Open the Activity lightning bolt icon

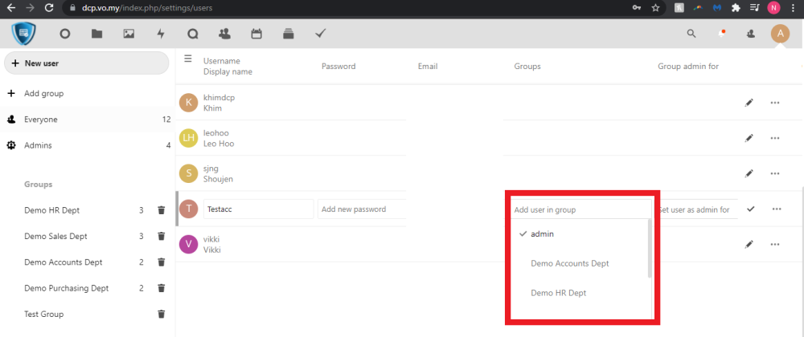tap(161, 34)
